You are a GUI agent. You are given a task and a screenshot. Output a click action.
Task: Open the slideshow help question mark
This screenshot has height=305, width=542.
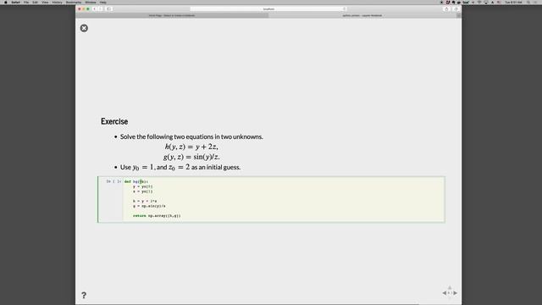pyautogui.click(x=84, y=295)
